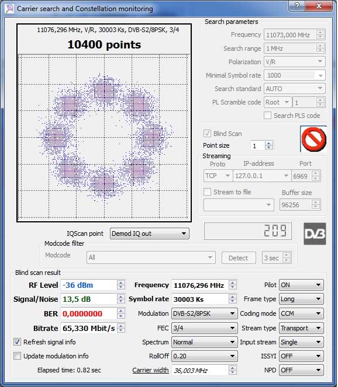Viewport: 338px width, 387px height.
Task: Click the DVB logo icon
Action: click(315, 233)
